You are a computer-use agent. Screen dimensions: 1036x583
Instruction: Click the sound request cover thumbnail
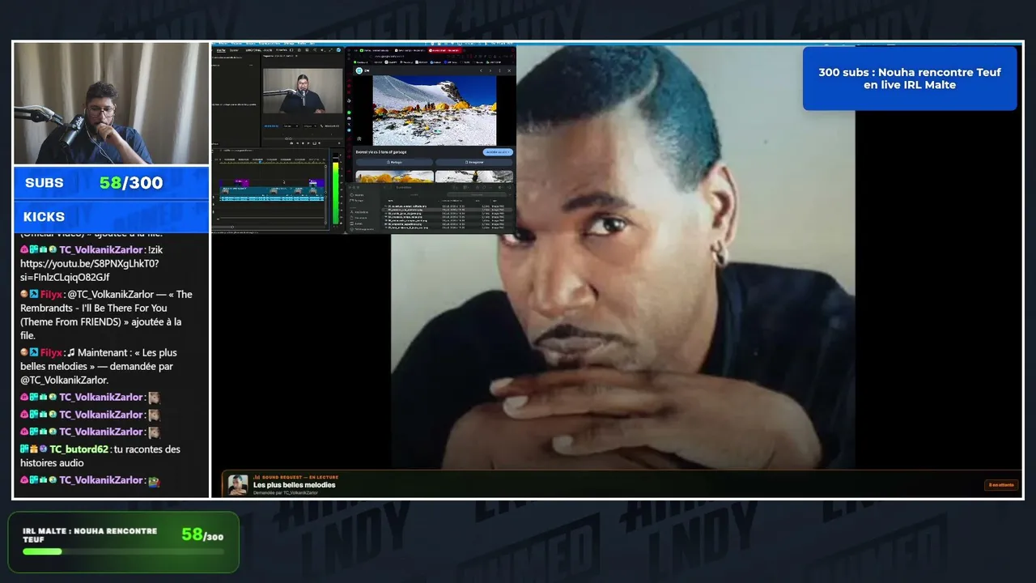(x=238, y=485)
